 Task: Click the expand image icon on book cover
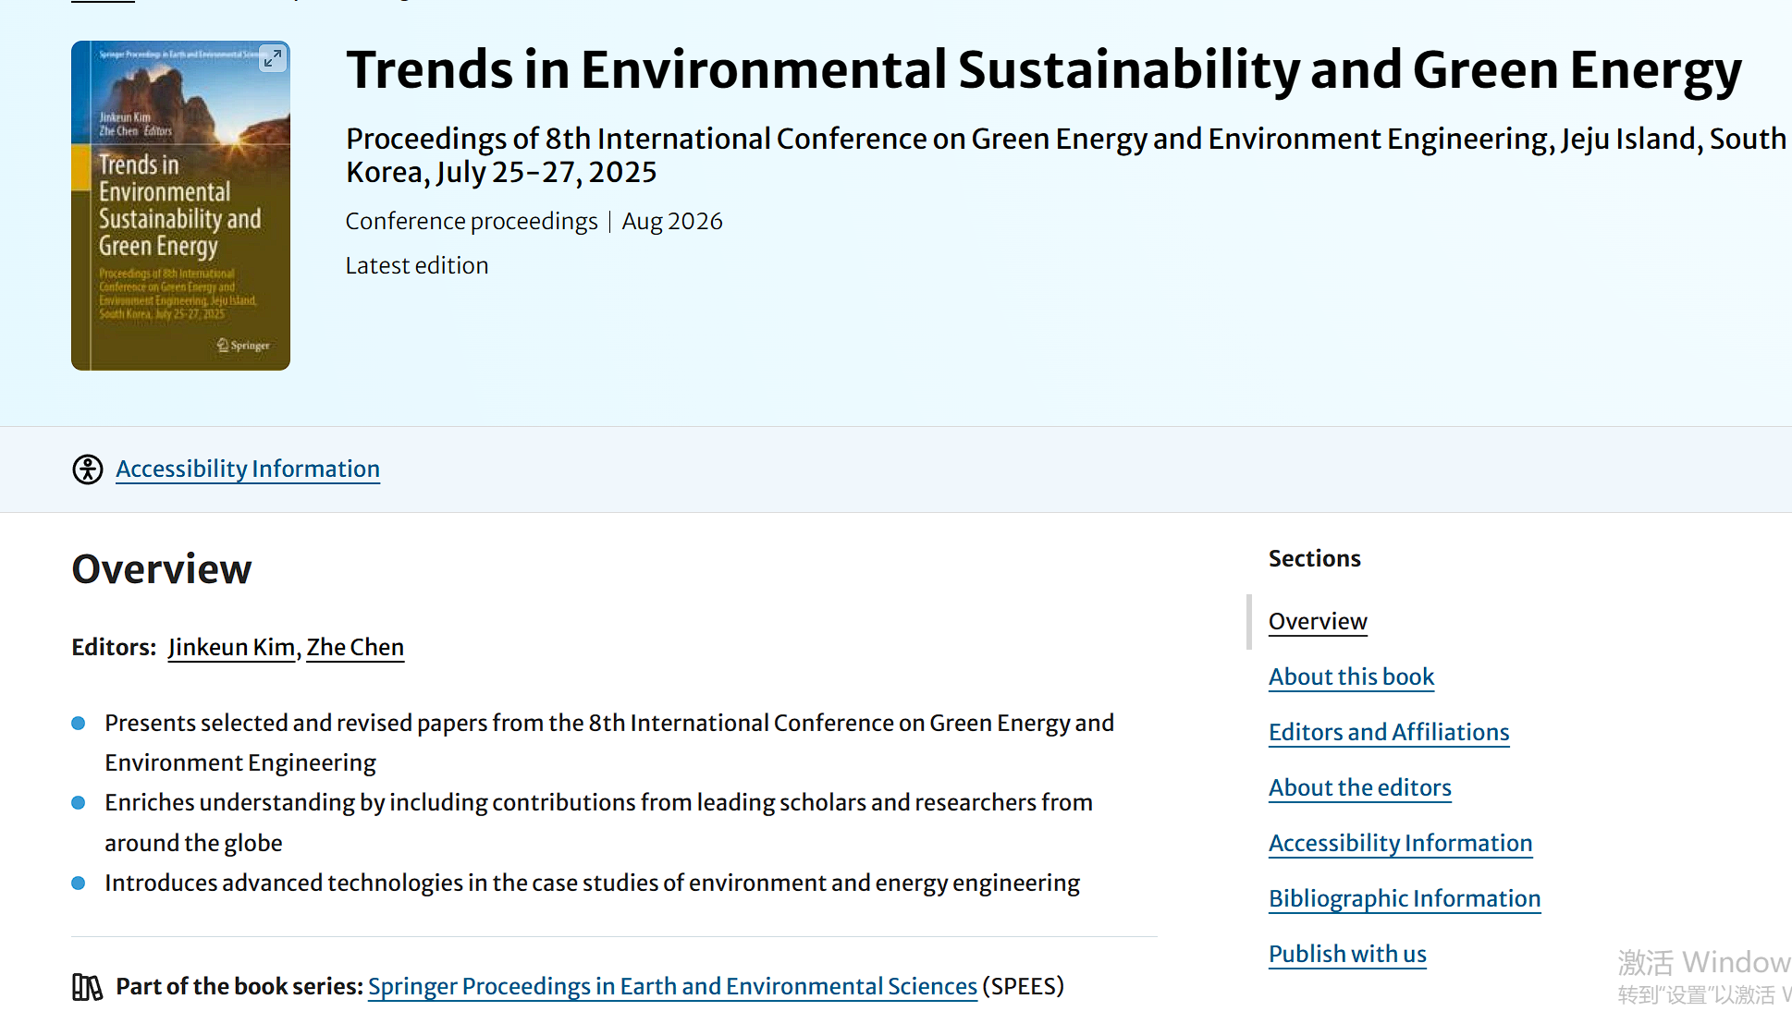click(272, 58)
